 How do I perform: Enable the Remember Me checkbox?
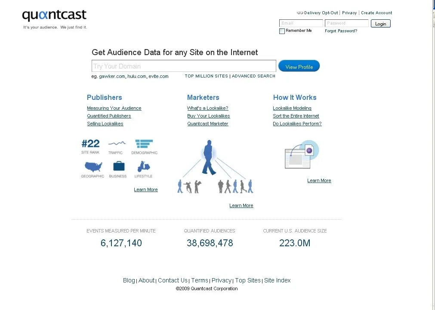[x=282, y=31]
